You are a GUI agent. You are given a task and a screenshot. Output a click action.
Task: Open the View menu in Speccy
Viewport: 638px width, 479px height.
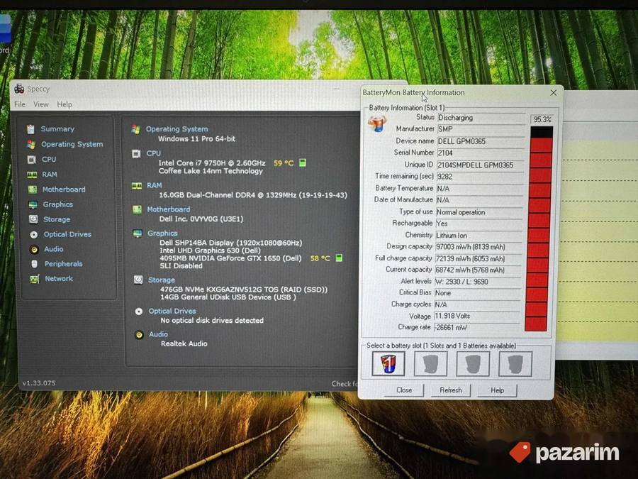[40, 105]
